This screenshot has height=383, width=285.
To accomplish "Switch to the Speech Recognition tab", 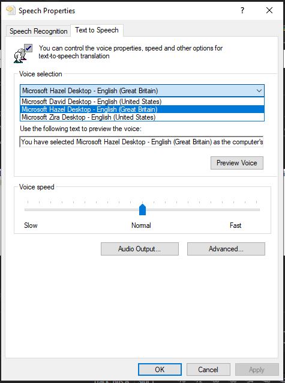I will (x=38, y=31).
